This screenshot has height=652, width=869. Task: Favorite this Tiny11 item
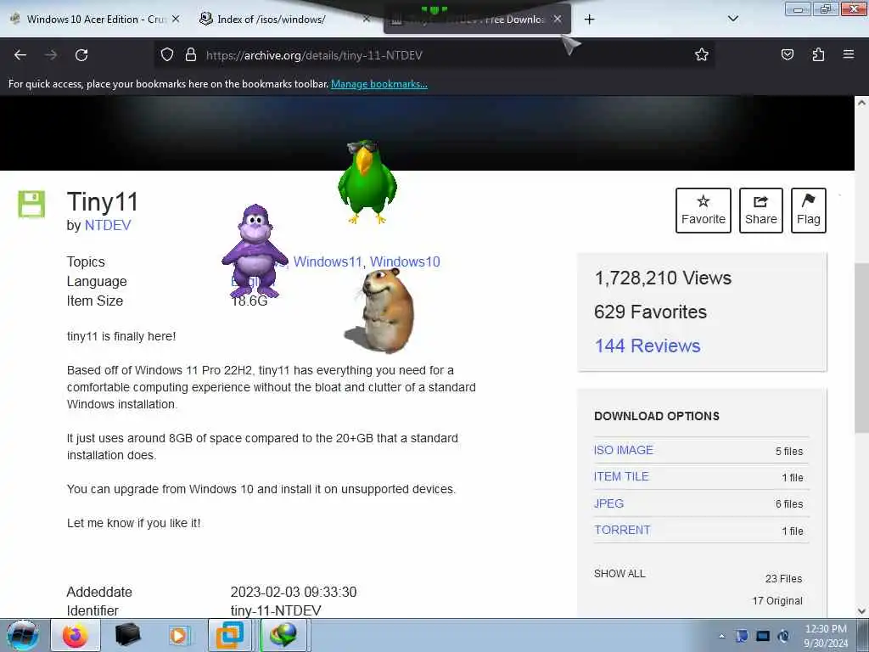(704, 211)
